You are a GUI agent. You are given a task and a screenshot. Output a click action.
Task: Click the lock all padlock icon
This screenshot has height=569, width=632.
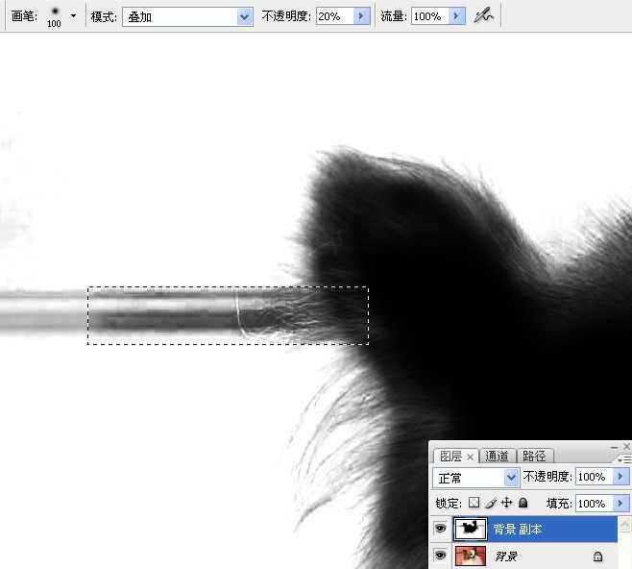tap(523, 503)
